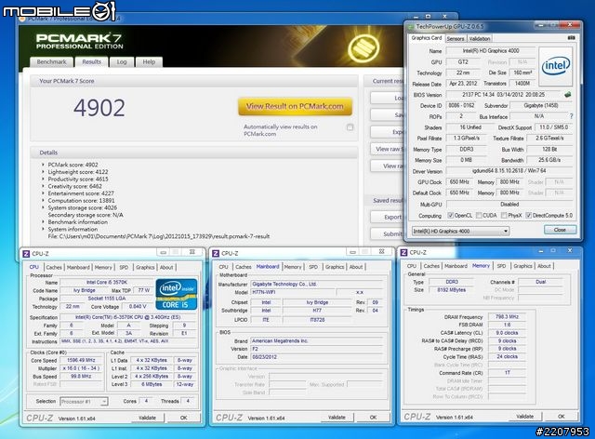
Task: Expand the Creativity score row
Action: (43, 186)
